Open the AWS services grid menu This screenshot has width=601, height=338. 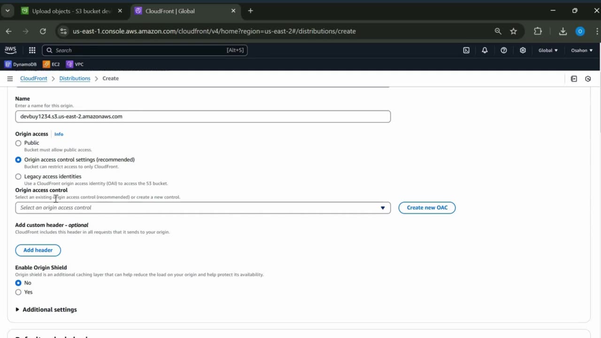[32, 50]
